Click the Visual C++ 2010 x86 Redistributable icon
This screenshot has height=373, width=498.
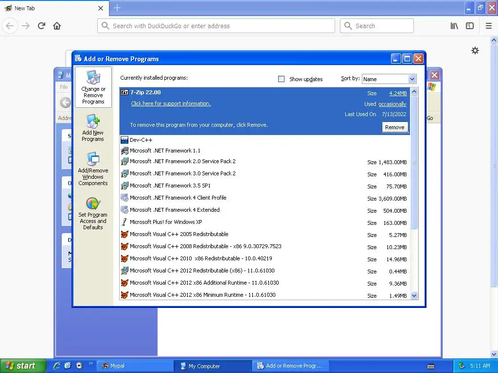tap(124, 258)
